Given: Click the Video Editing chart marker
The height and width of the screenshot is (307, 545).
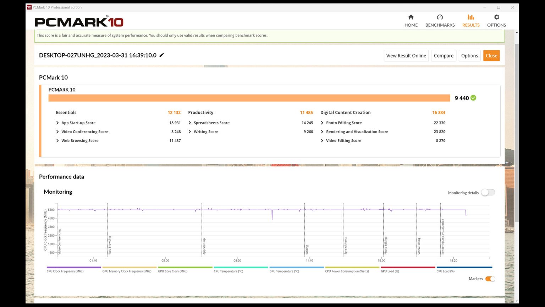Looking at the screenshot, I should coord(419,246).
